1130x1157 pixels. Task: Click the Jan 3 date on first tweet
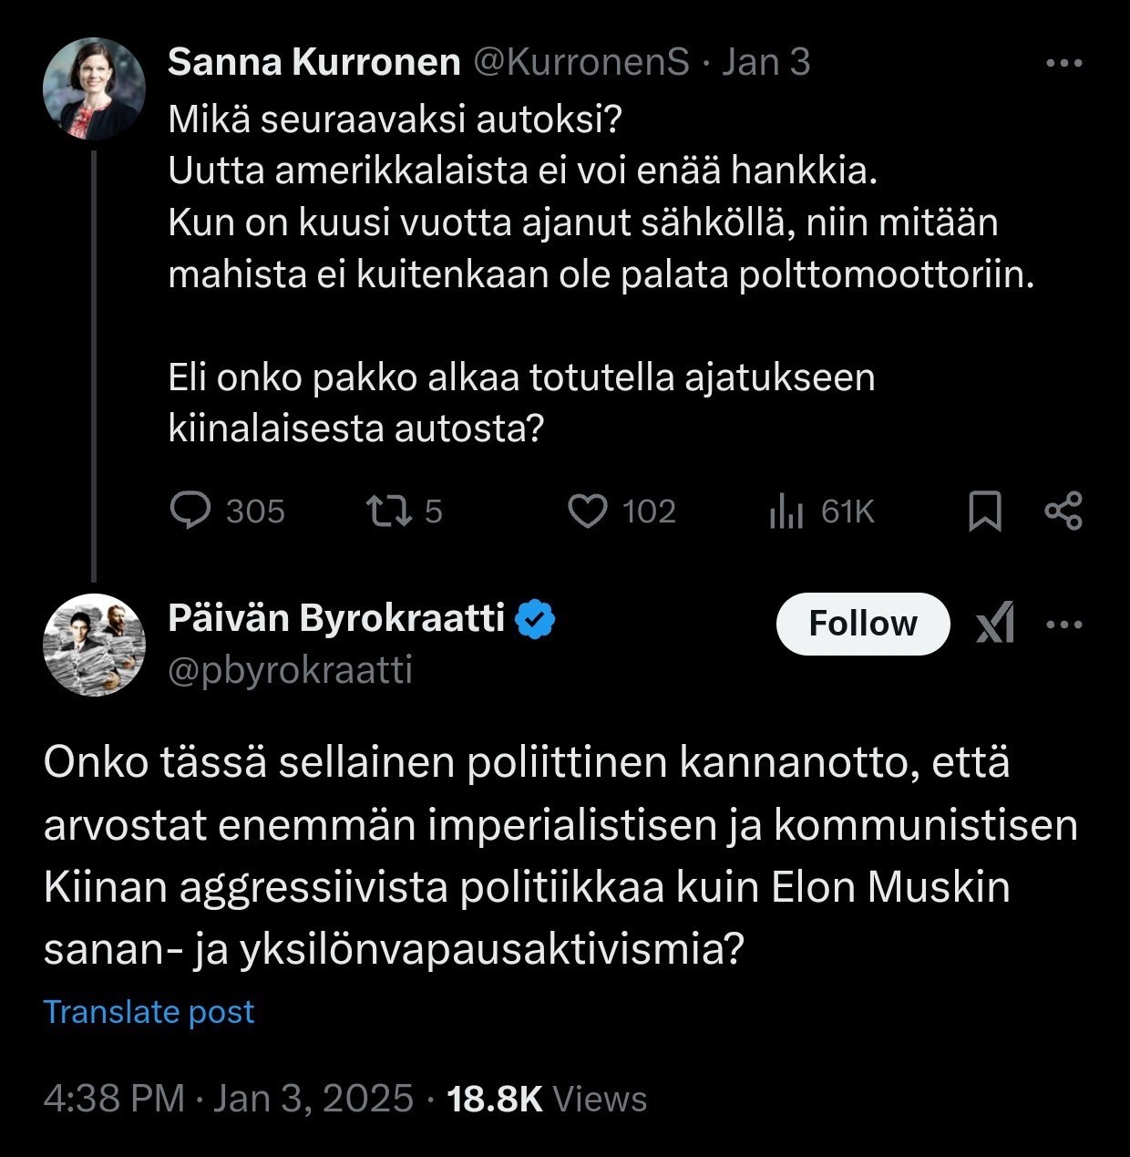(765, 62)
